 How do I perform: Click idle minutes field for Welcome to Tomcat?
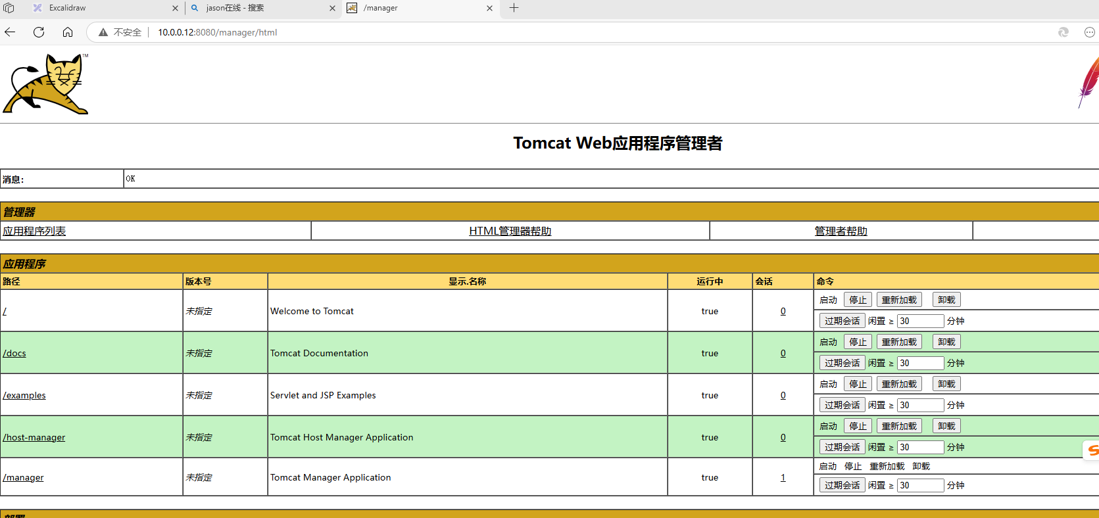click(x=921, y=321)
